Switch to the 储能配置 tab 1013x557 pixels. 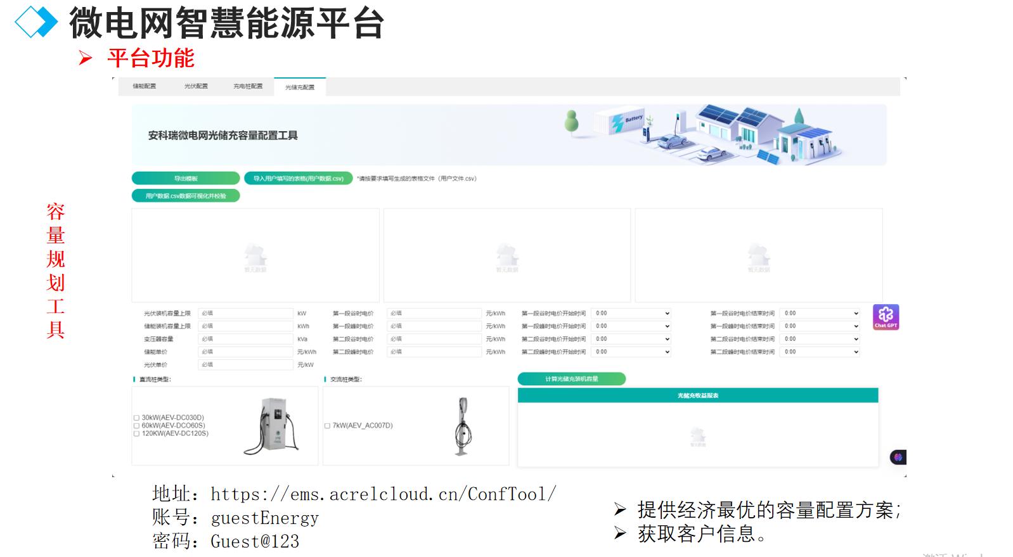click(144, 86)
